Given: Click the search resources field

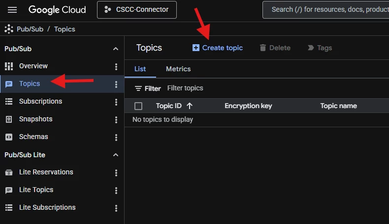Looking at the screenshot, I should tap(326, 10).
